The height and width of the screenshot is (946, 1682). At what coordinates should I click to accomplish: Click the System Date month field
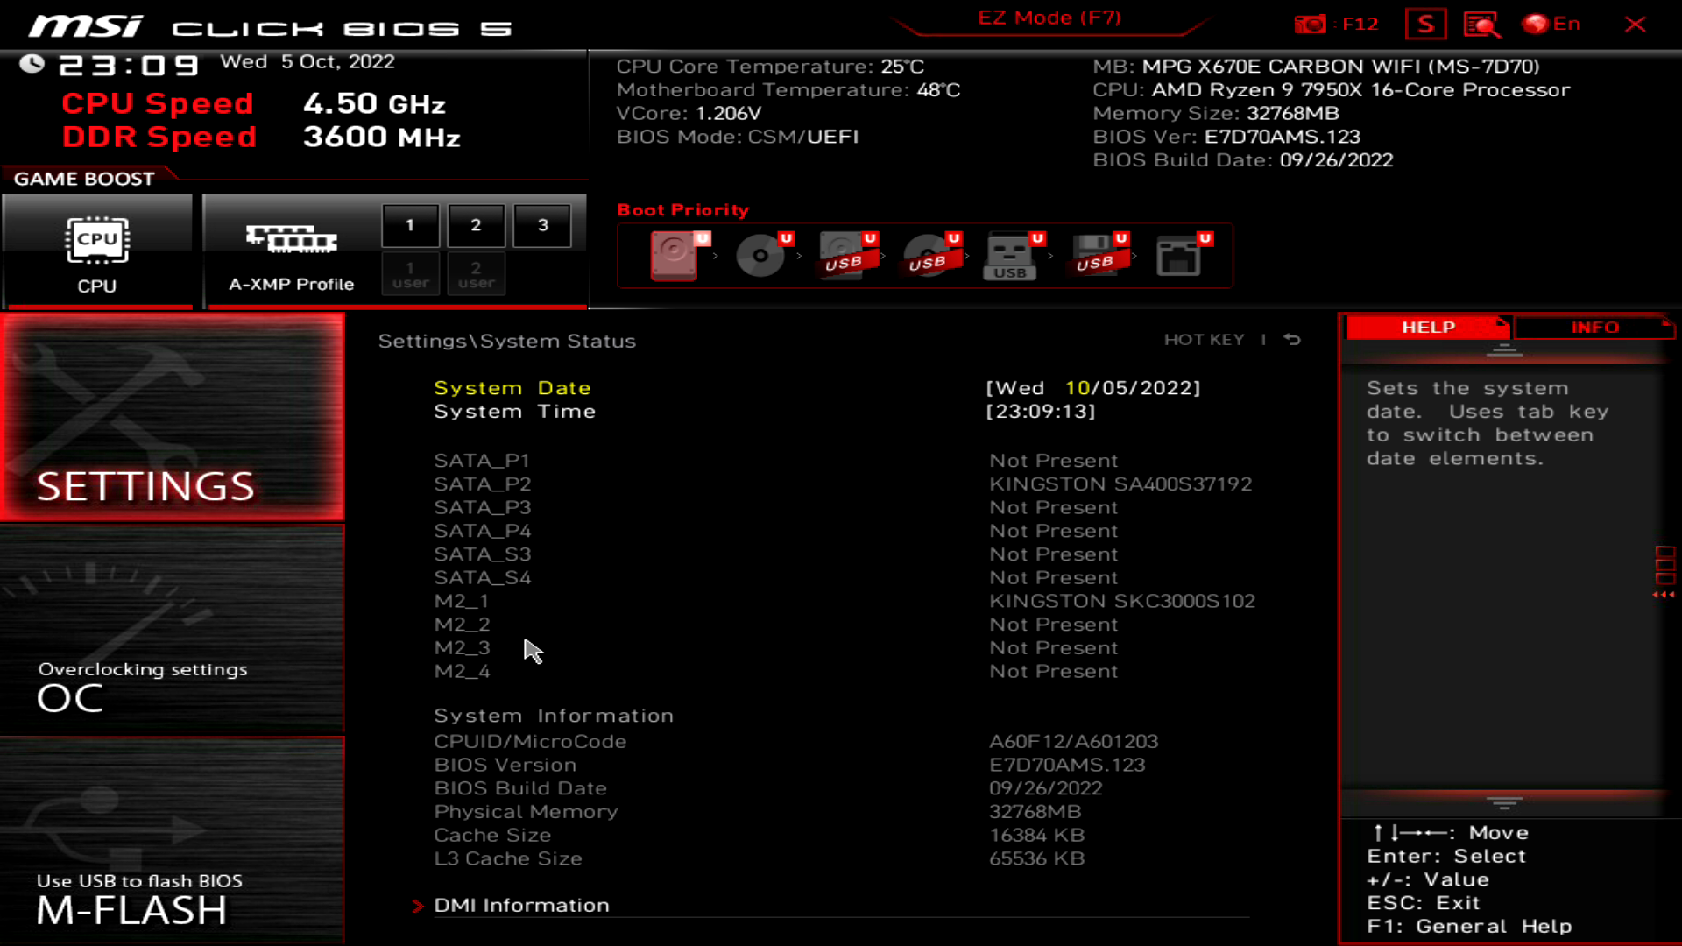(1076, 388)
